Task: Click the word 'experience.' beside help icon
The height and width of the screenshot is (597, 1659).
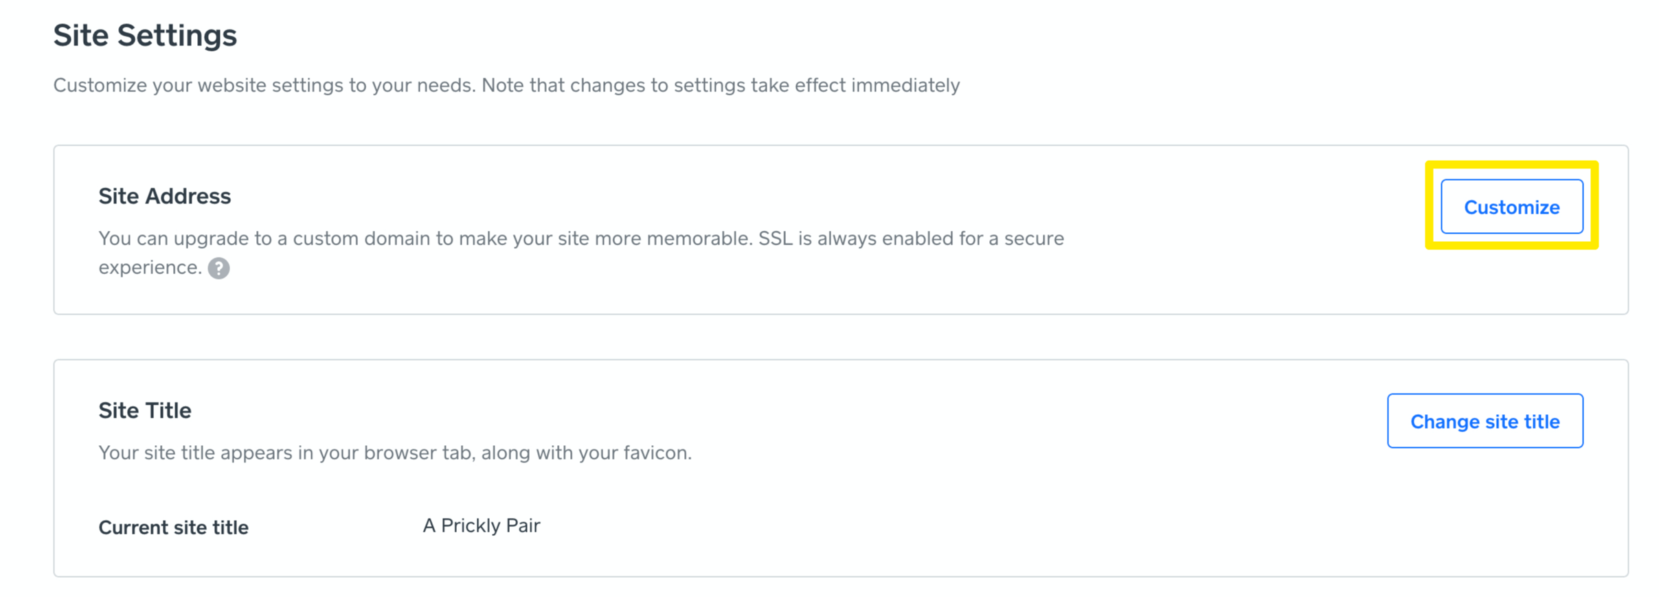Action: 150,267
